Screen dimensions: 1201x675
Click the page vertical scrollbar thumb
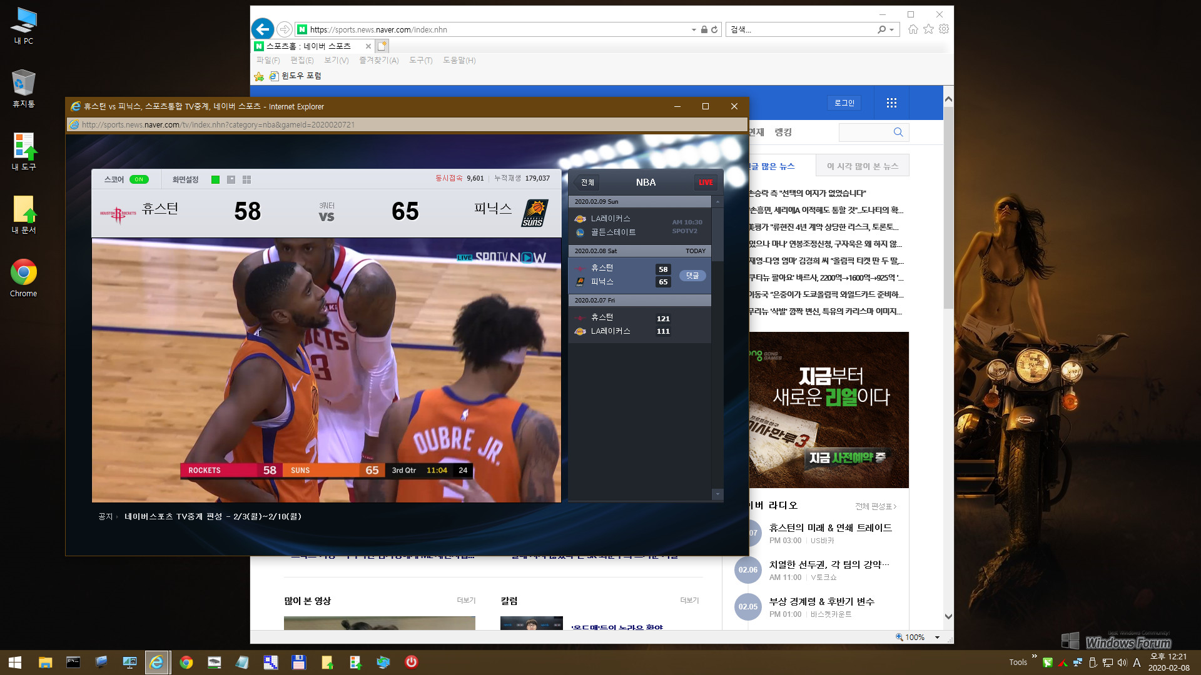(948, 207)
